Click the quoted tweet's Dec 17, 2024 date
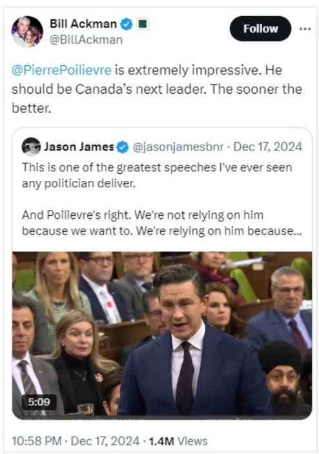The image size is (319, 454). click(x=268, y=147)
